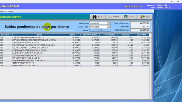Click the ADMINISTRADOR role text
Viewport: 182px width, 102px height.
tap(163, 8)
